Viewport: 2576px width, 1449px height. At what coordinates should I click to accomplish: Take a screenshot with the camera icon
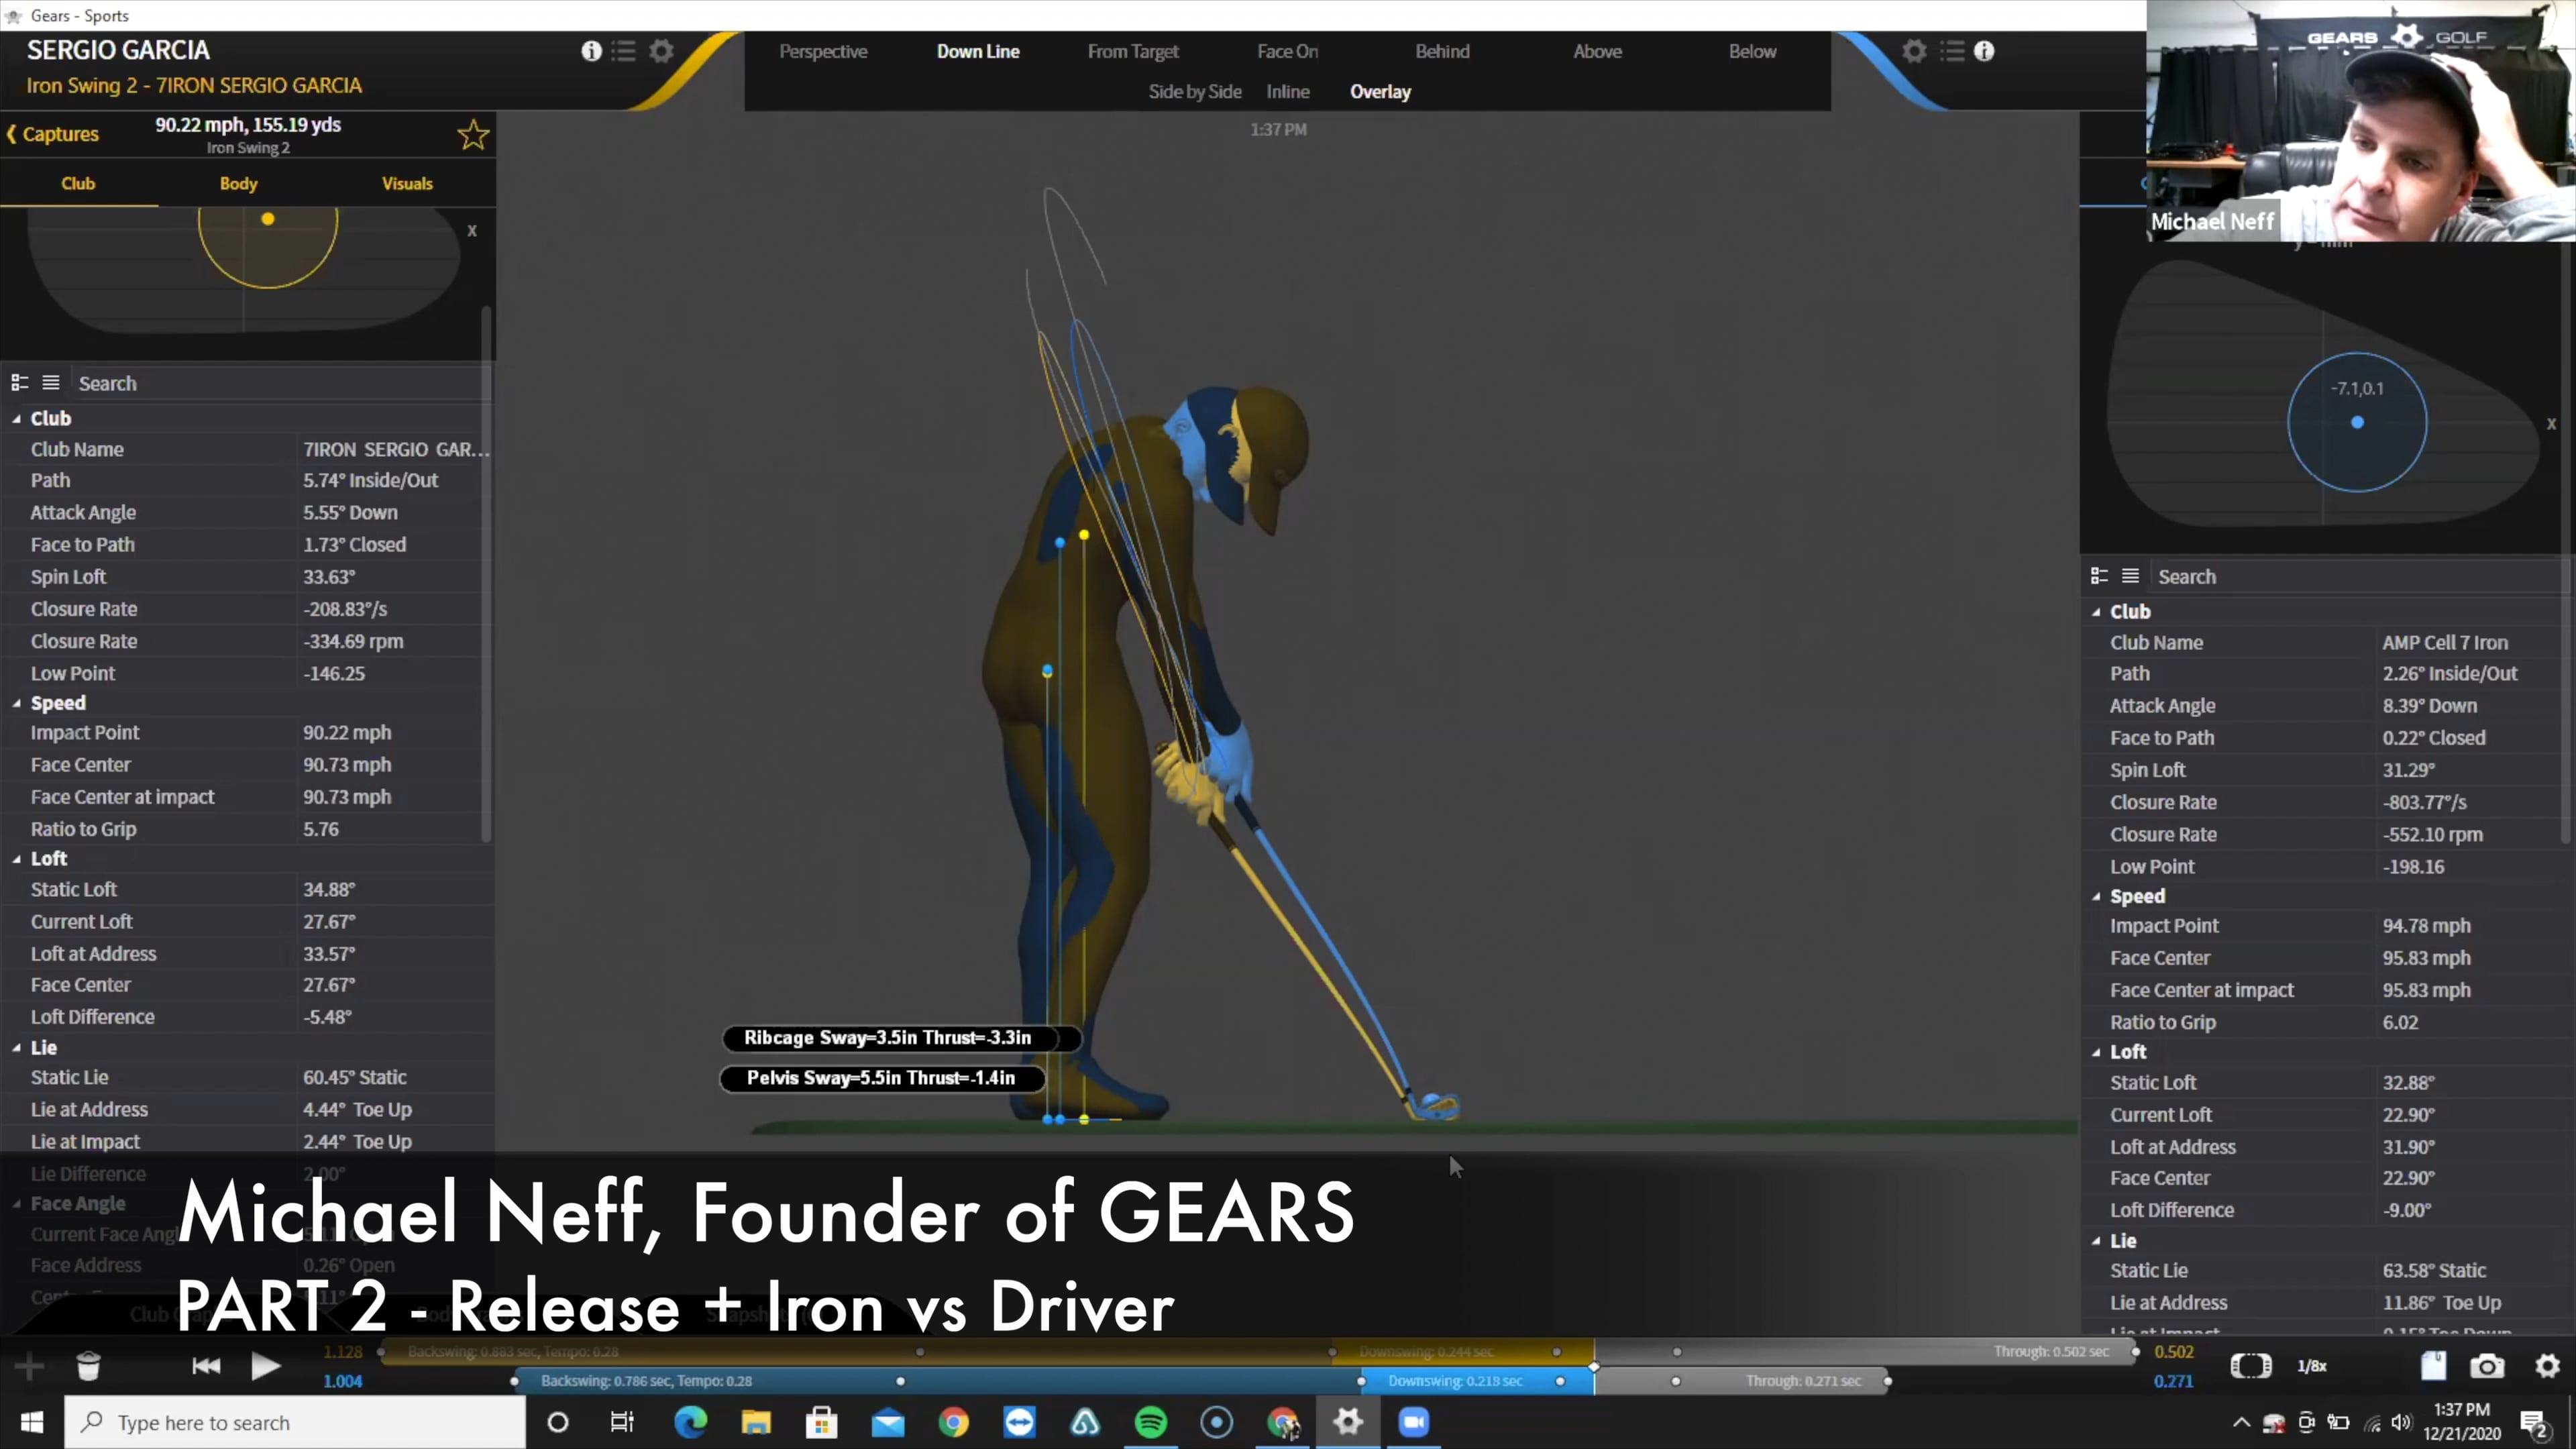2487,1365
